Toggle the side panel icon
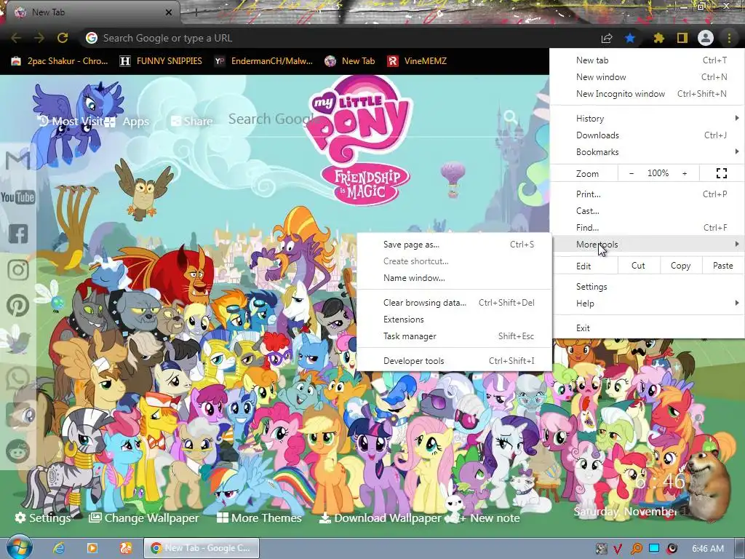The width and height of the screenshot is (745, 559). 682,38
